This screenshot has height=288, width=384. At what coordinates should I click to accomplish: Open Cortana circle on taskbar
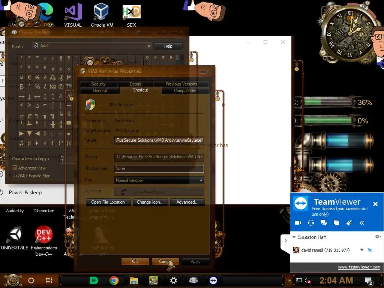point(31,280)
